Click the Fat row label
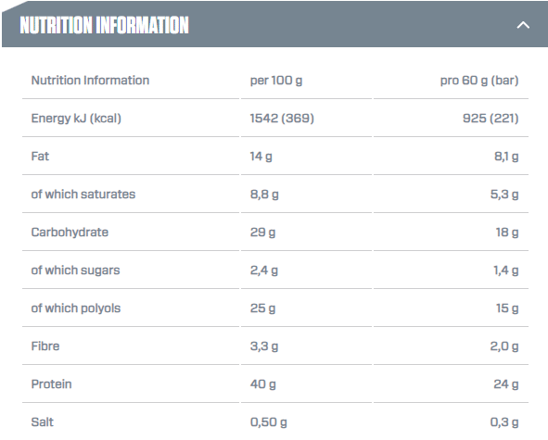 pos(40,157)
